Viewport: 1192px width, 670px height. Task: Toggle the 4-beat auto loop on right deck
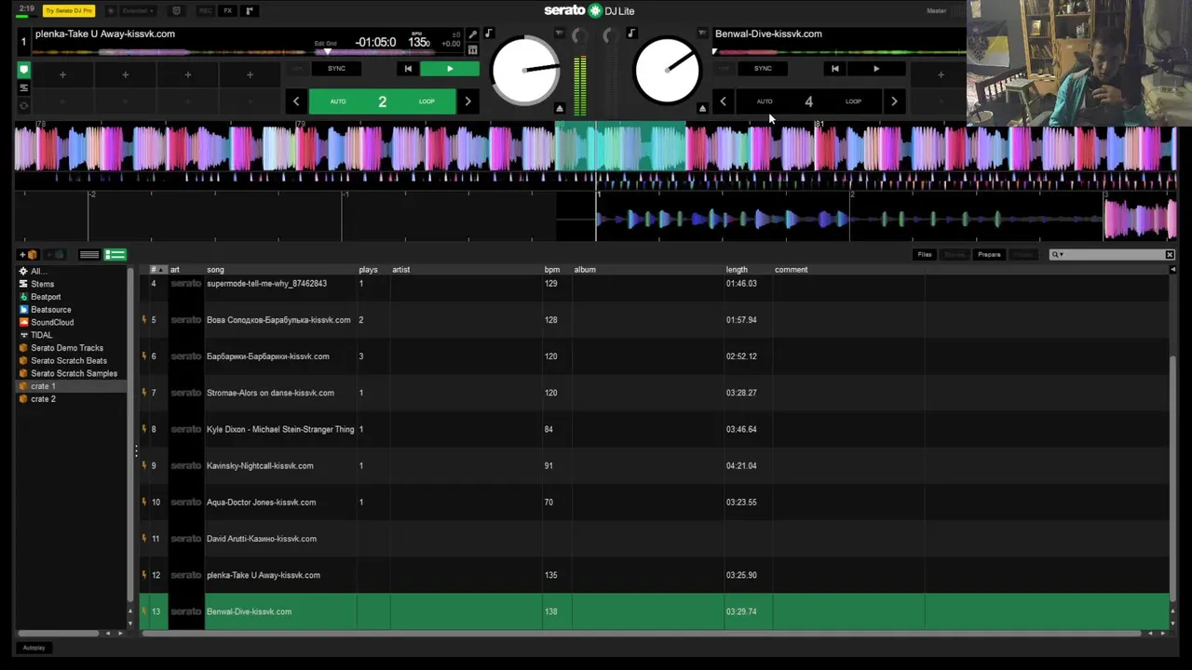[x=808, y=101]
